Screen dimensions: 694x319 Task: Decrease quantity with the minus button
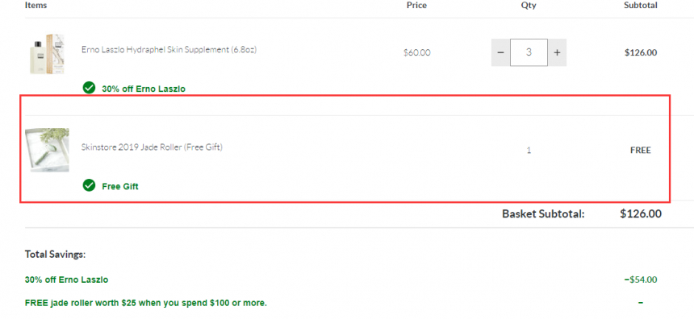click(x=500, y=52)
